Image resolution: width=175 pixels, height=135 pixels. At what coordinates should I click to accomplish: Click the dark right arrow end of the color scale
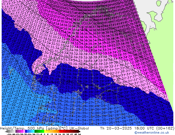point(79,132)
